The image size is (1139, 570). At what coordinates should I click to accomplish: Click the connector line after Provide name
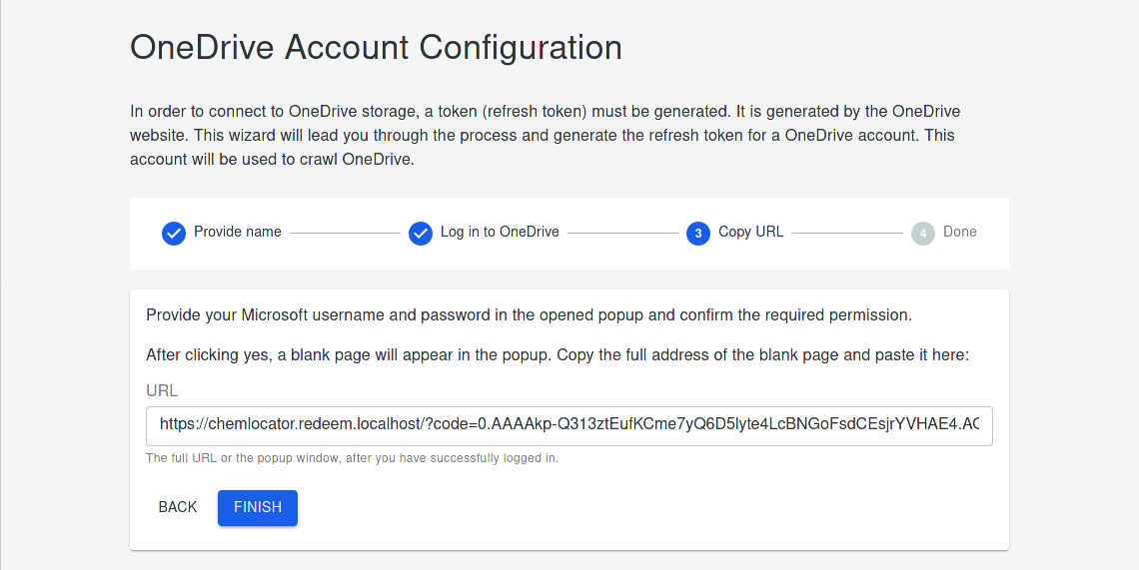tap(345, 233)
